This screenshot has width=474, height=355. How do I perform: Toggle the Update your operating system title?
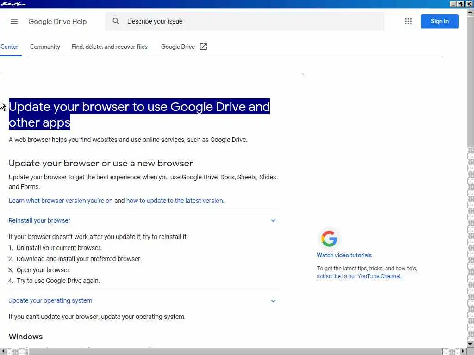[x=50, y=300]
